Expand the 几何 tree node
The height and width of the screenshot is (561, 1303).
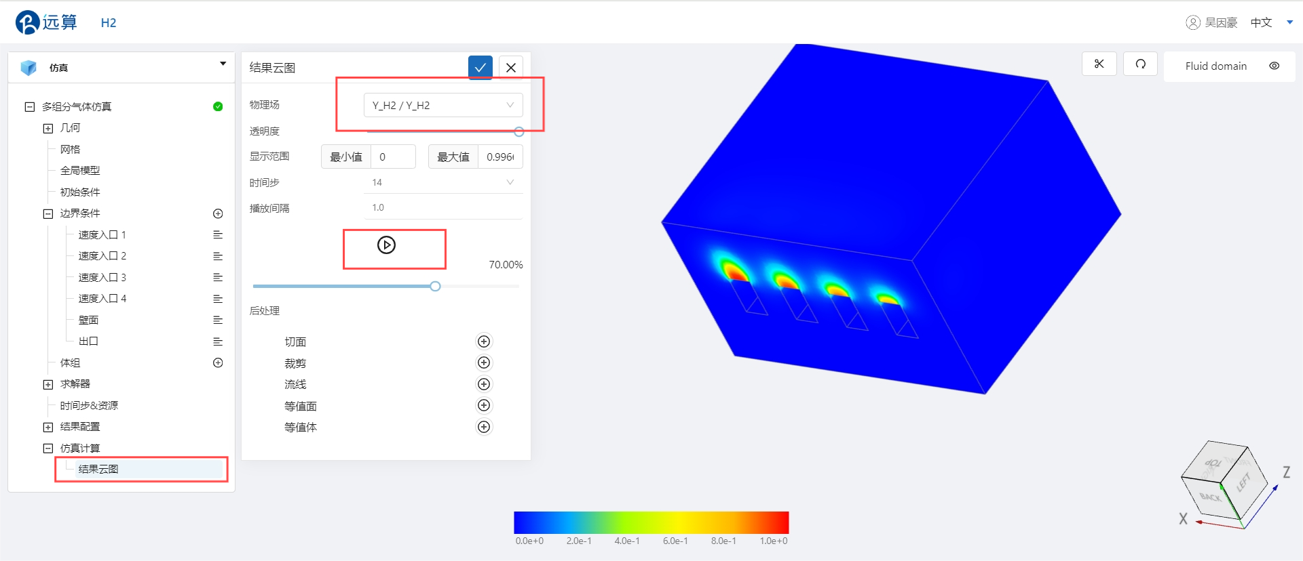pyautogui.click(x=48, y=128)
